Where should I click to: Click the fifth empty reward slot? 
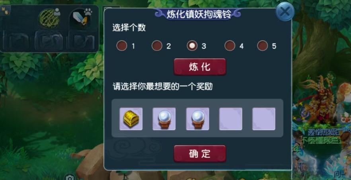point(264,119)
